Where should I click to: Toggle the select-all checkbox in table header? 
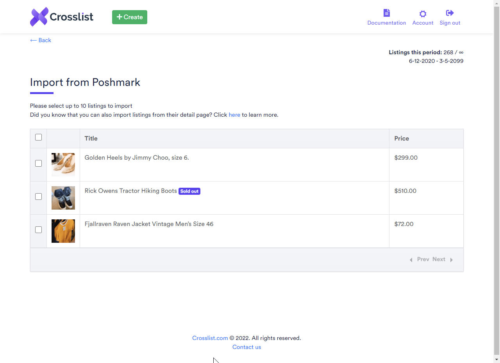[x=38, y=137]
